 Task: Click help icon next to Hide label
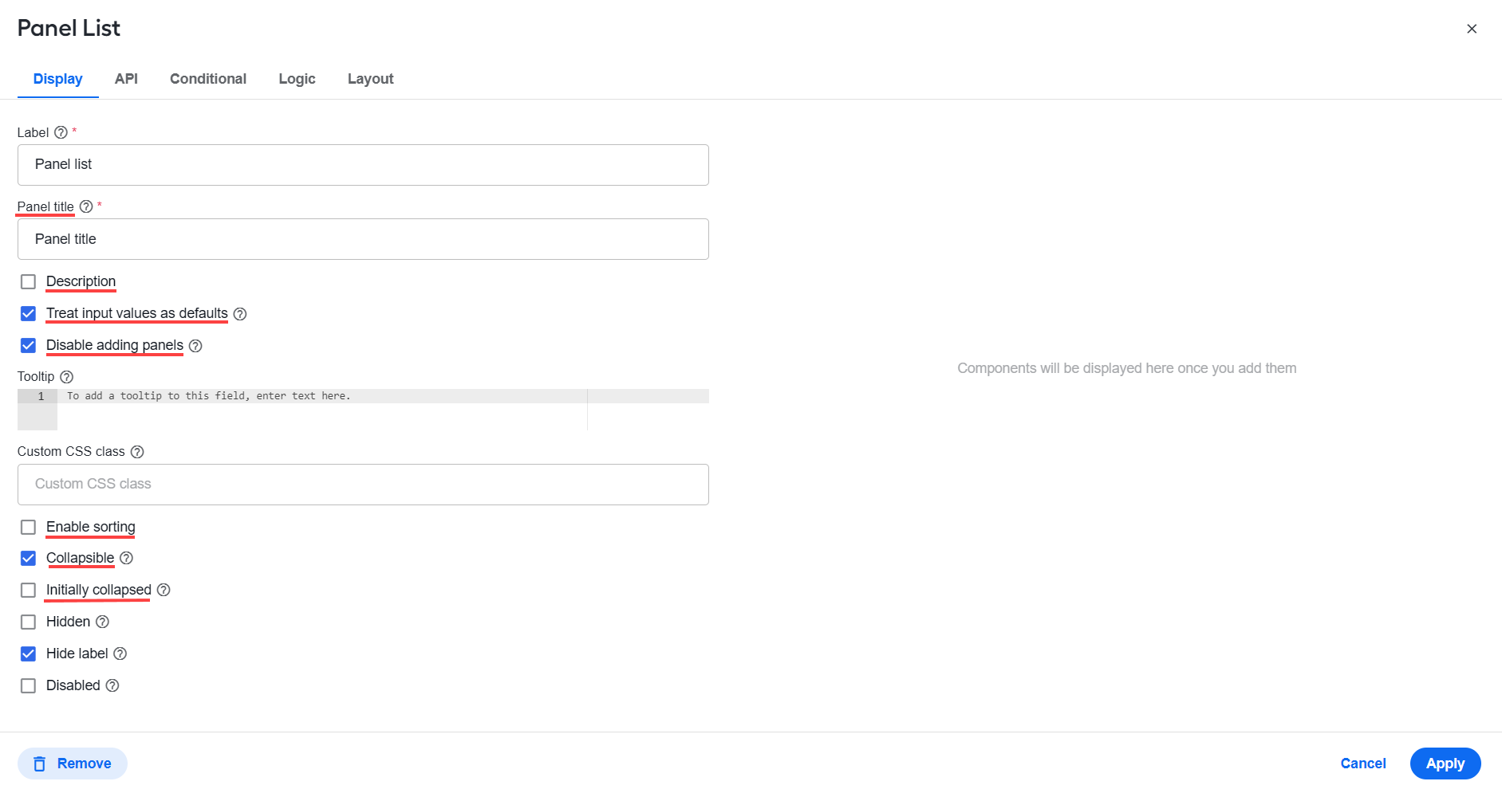[x=120, y=654]
